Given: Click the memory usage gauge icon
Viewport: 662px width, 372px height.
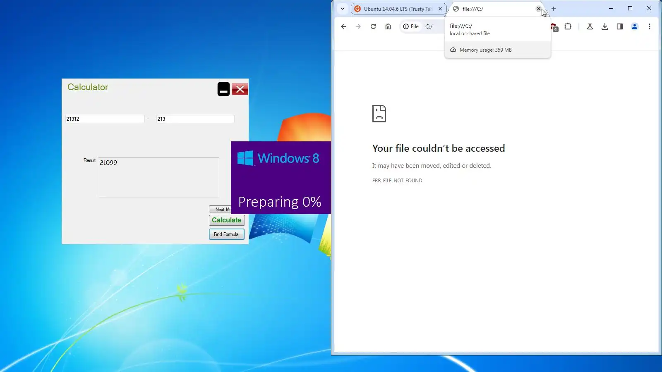Looking at the screenshot, I should [453, 50].
